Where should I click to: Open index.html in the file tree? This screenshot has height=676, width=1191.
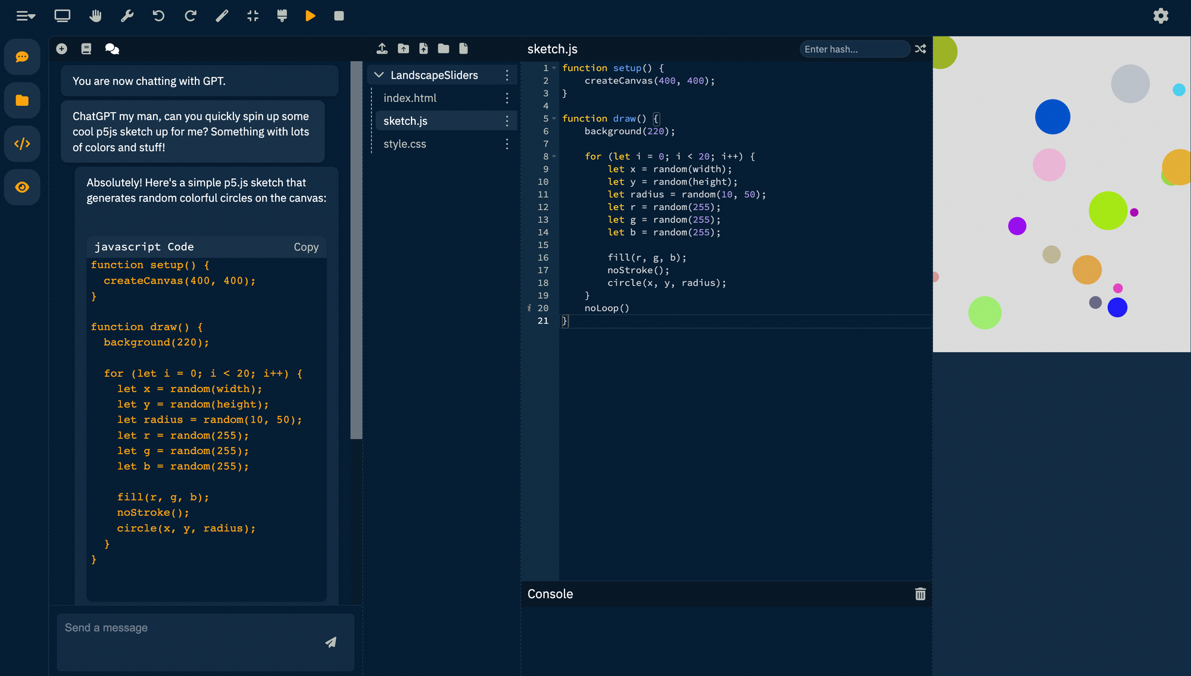(410, 98)
